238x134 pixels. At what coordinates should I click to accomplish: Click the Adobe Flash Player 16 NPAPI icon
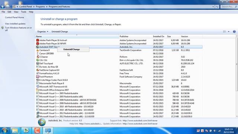38,44
